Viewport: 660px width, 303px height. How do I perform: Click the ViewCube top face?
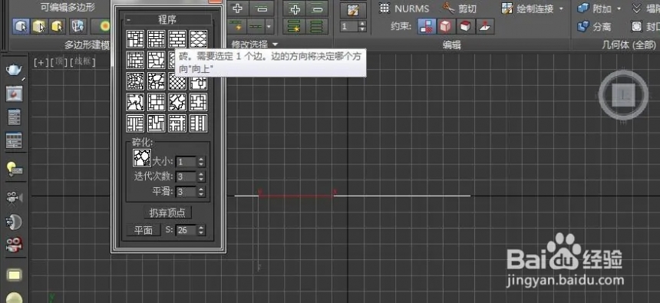pyautogui.click(x=623, y=96)
